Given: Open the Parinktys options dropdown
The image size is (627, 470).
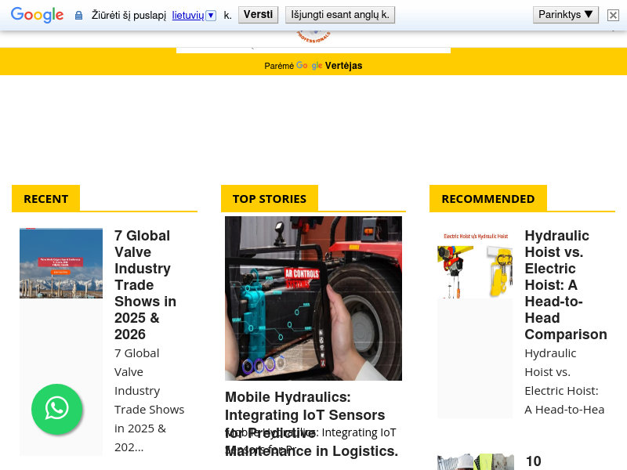Looking at the screenshot, I should [x=565, y=15].
